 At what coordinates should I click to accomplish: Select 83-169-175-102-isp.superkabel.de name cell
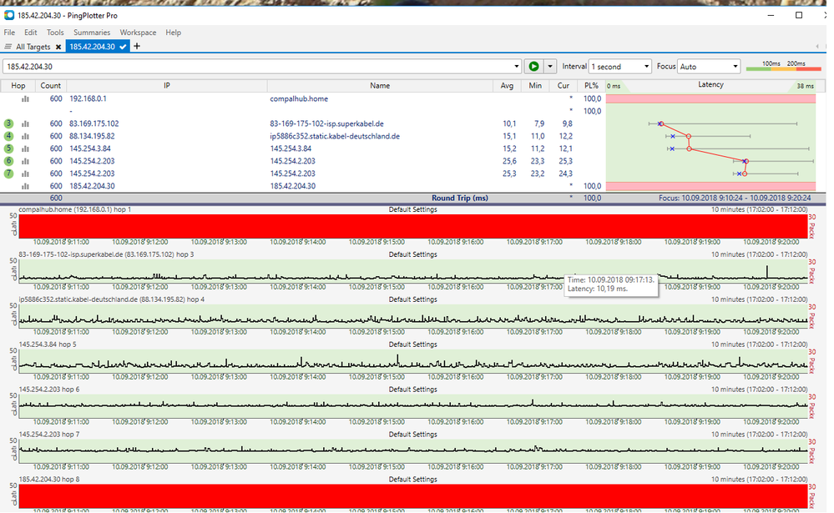coord(326,123)
